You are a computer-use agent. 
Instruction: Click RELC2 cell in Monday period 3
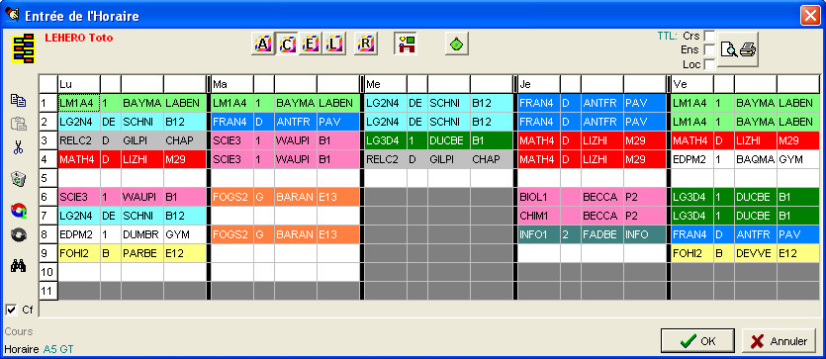pyautogui.click(x=79, y=140)
